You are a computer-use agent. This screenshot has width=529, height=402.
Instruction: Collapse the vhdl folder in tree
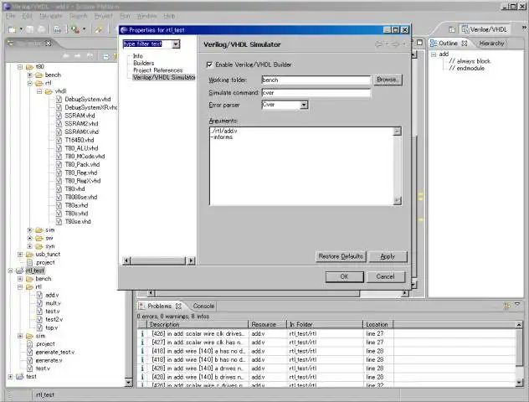click(39, 91)
